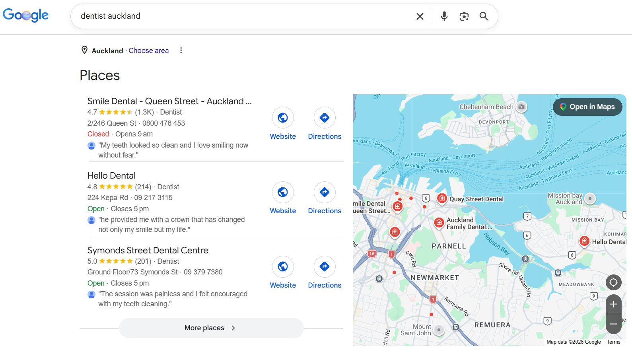
Task: Click the Places heading
Action: pos(99,75)
